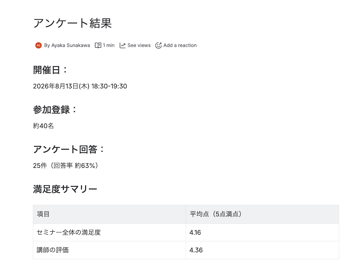The image size is (358, 277).
Task: Open See views analytics
Action: tap(139, 45)
